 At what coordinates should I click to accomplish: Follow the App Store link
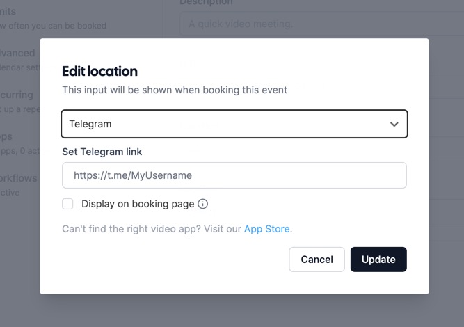268,228
